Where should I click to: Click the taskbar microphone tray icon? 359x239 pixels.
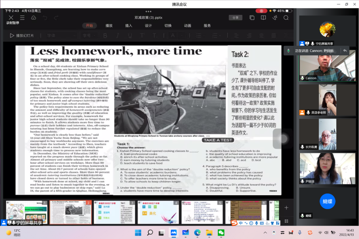pos(300,233)
